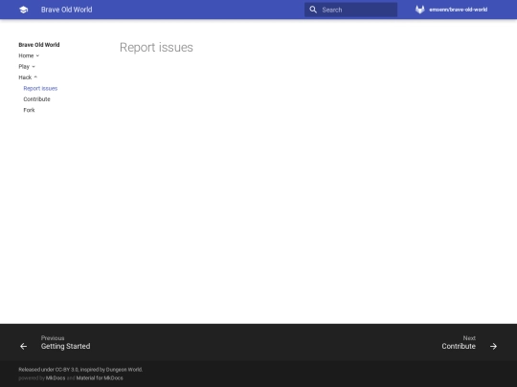The width and height of the screenshot is (517, 387).
Task: Click the graduation cap logo icon
Action: pos(23,10)
